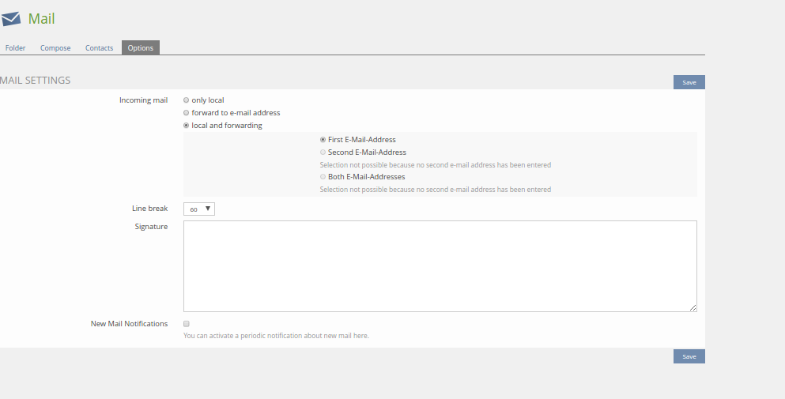
Task: Select the 'only local' radio button
Action: (x=187, y=100)
